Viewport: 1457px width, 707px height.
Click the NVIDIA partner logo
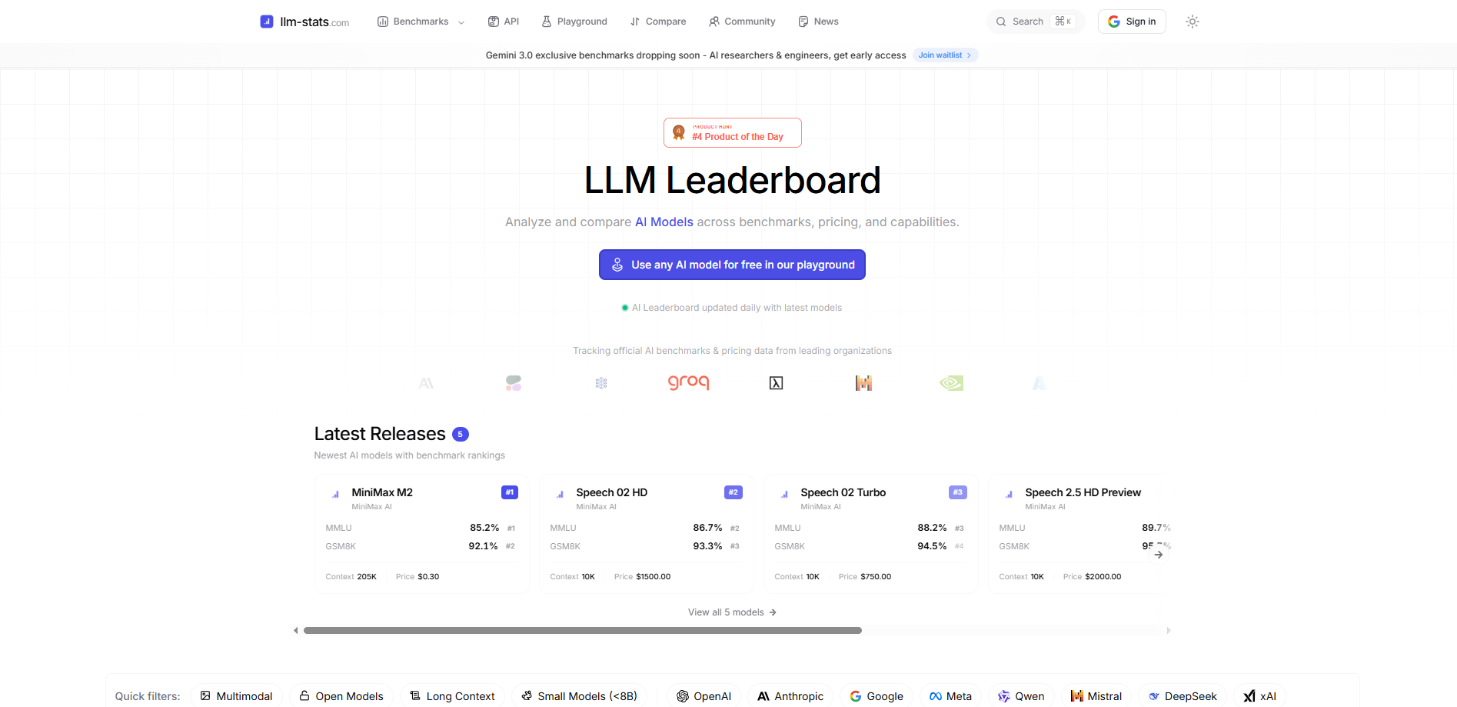pyautogui.click(x=951, y=382)
